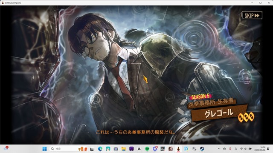Click the purple app icon in taskbar
This screenshot has width=273, height=153.
[131, 149]
